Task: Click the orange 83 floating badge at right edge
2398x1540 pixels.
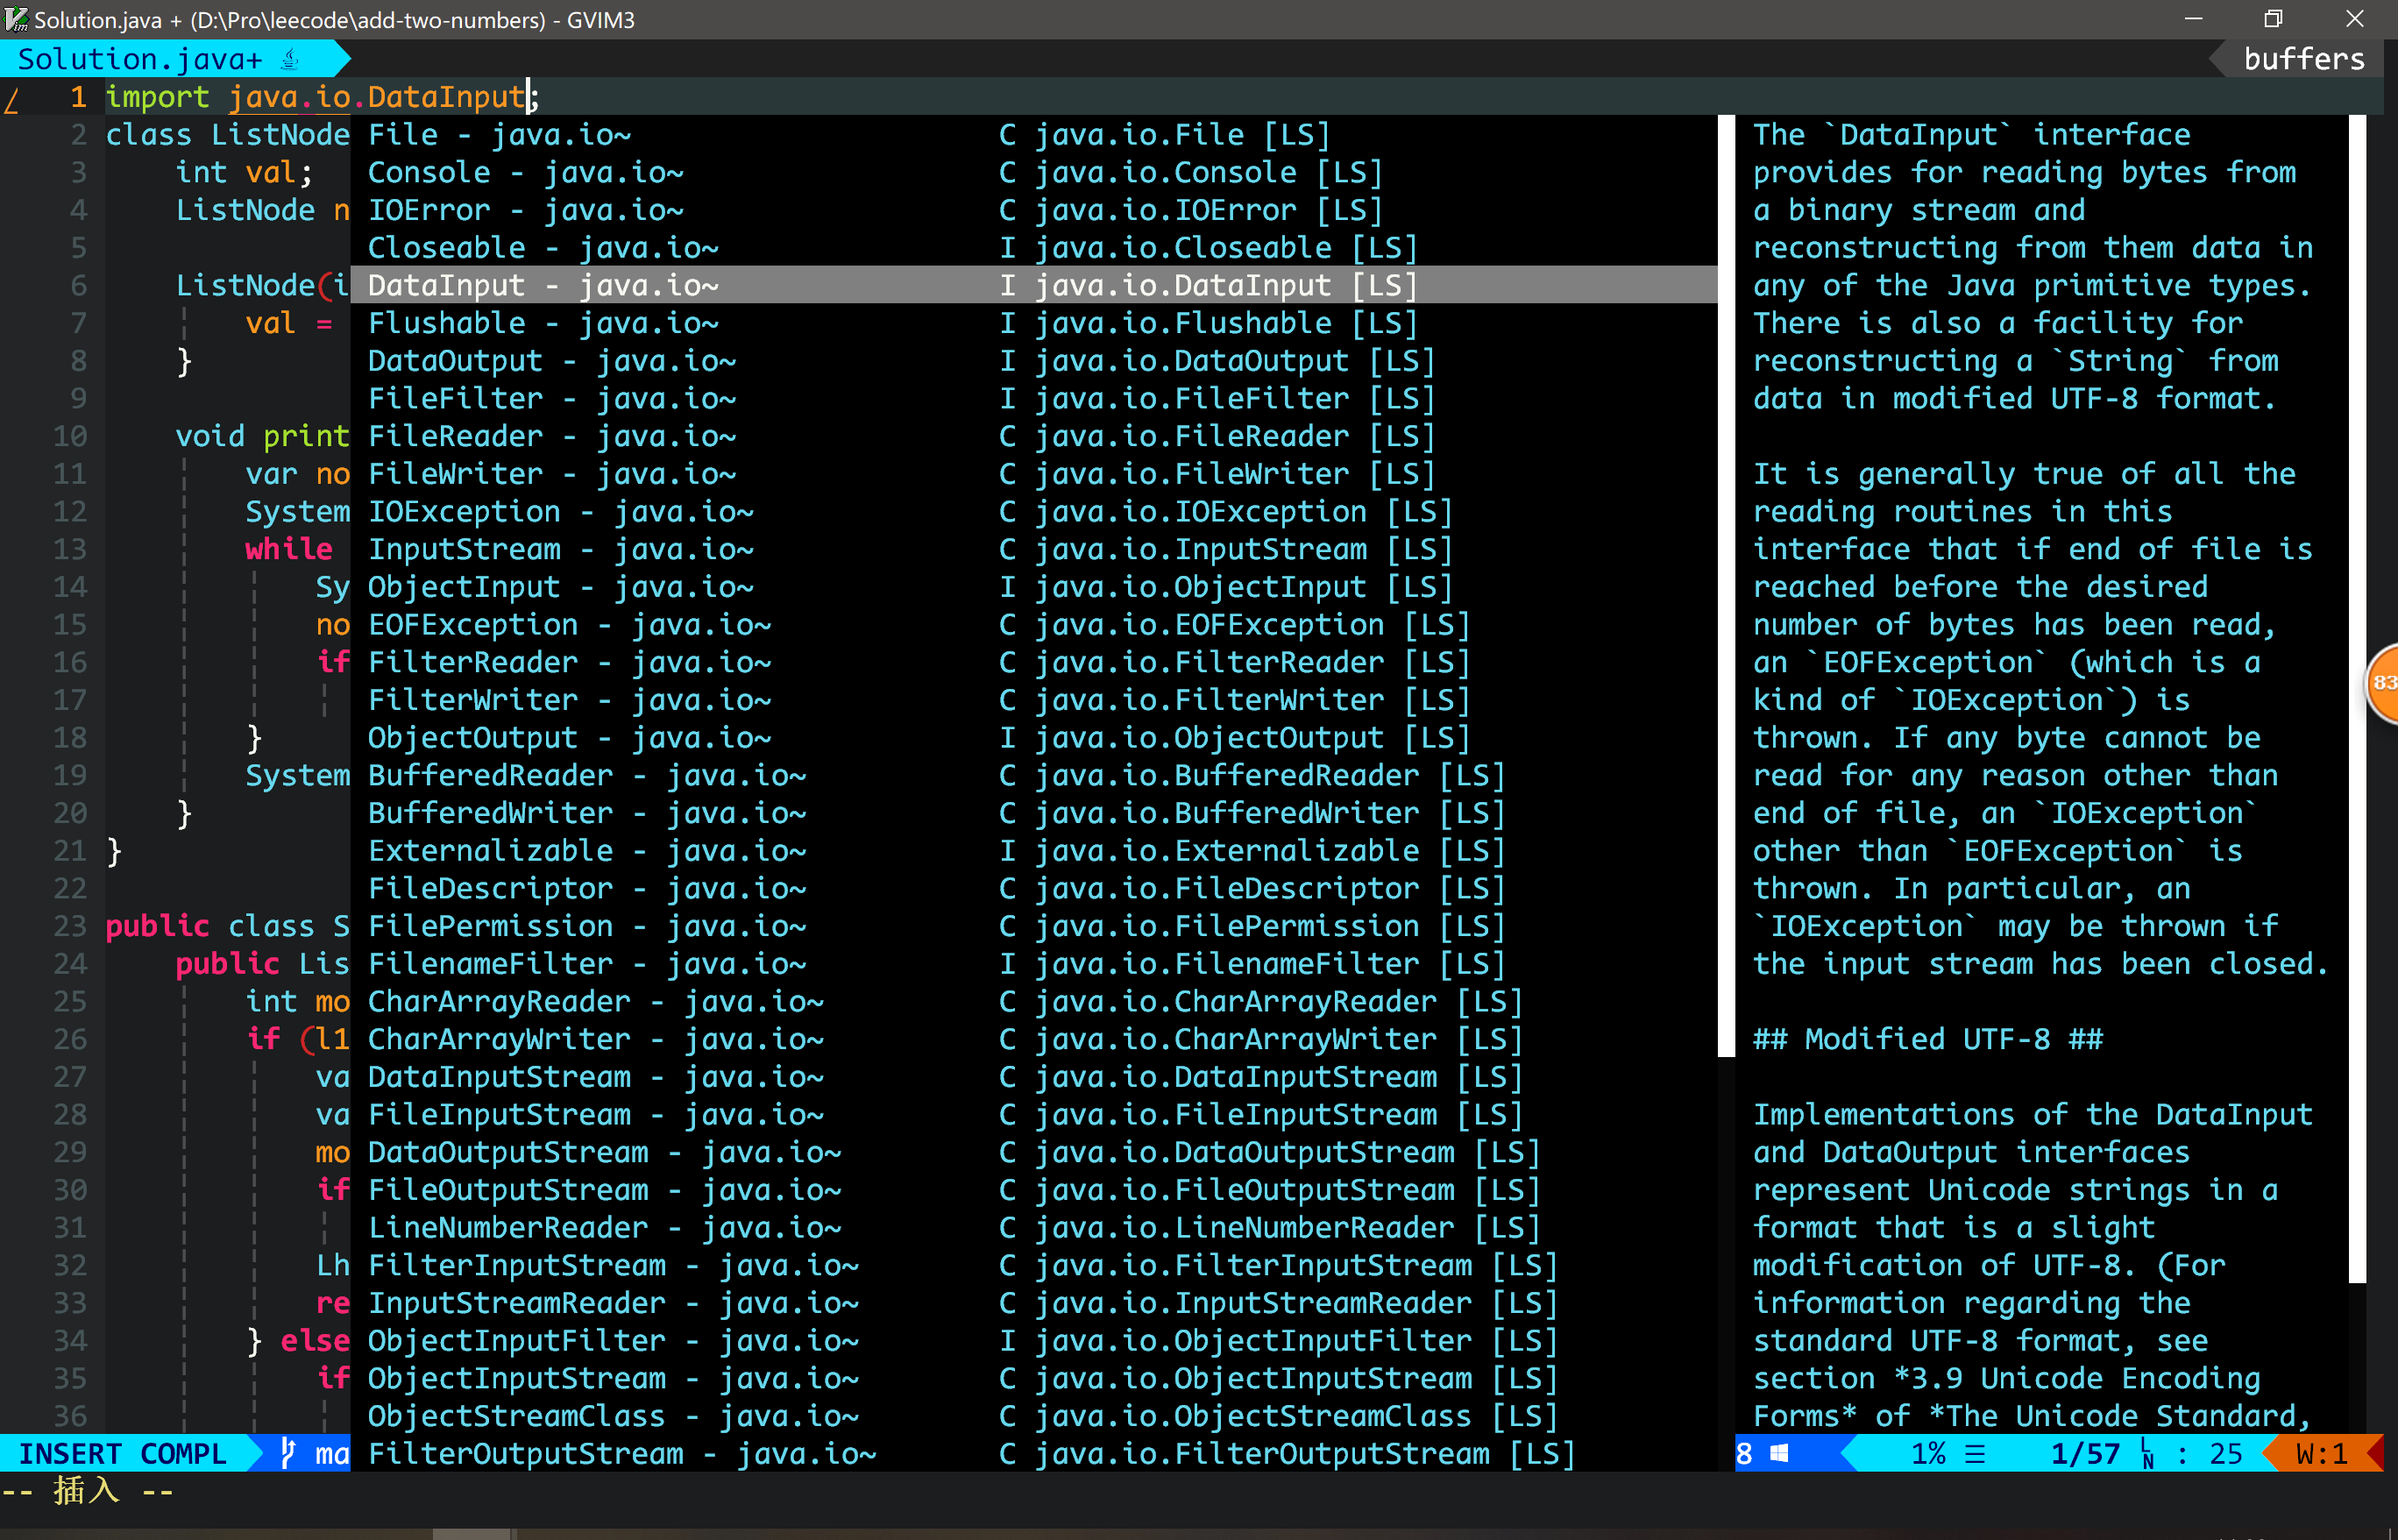Action: click(x=2383, y=683)
